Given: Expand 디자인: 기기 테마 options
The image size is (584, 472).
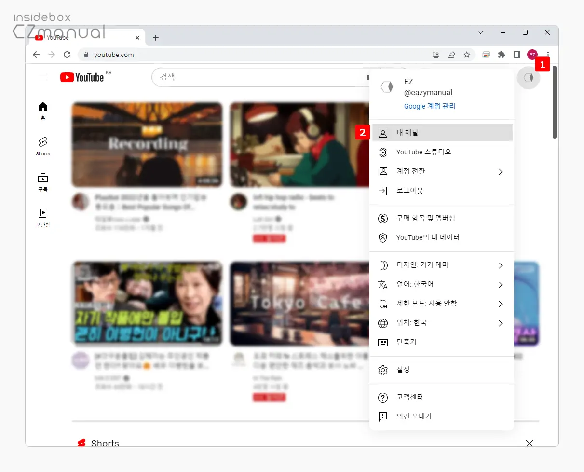Looking at the screenshot, I should coord(442,265).
